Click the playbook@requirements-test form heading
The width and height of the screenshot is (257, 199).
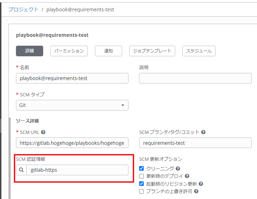(52, 35)
